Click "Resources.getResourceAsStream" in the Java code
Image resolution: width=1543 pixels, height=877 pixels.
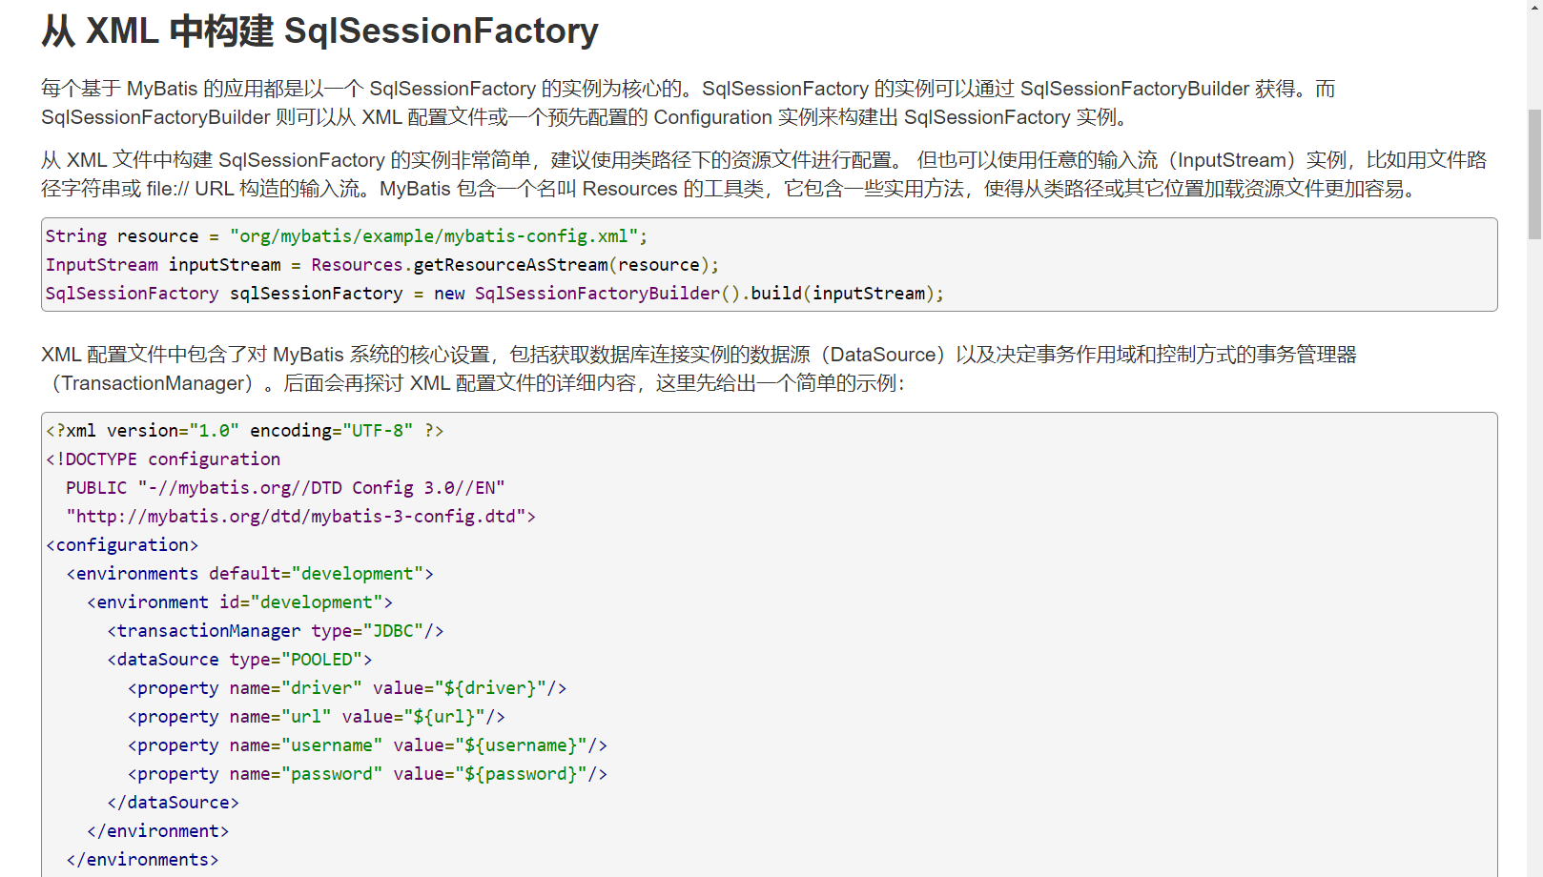[x=460, y=265]
